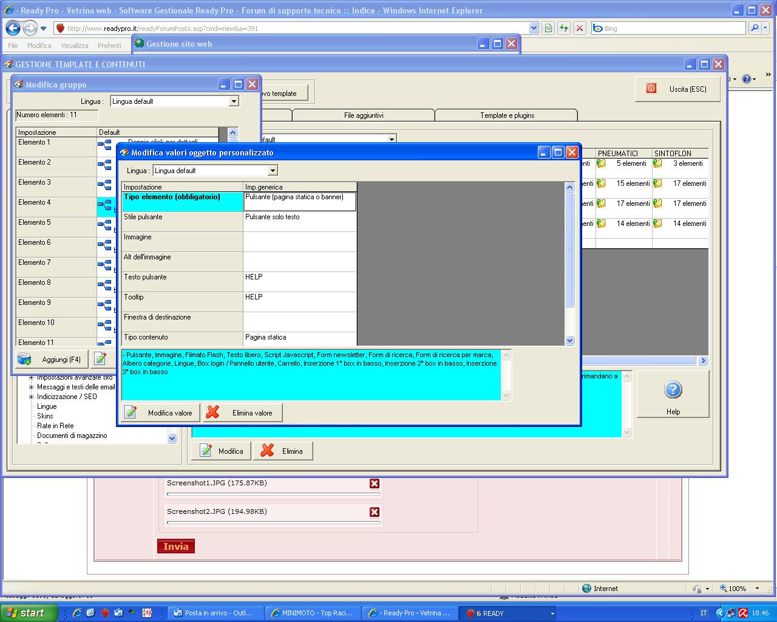The height and width of the screenshot is (622, 777).
Task: Click the network icon for Elemento 1
Action: click(x=104, y=145)
